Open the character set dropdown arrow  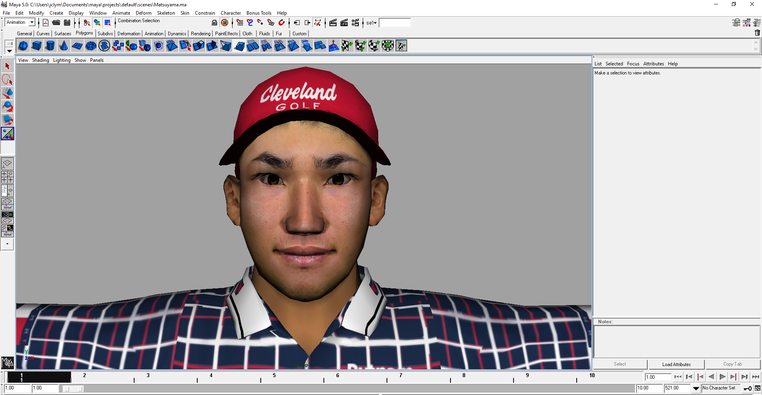(696, 388)
